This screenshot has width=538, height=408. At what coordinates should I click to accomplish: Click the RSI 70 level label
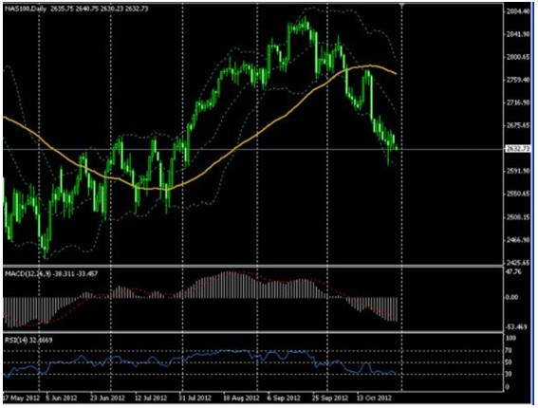tap(509, 351)
